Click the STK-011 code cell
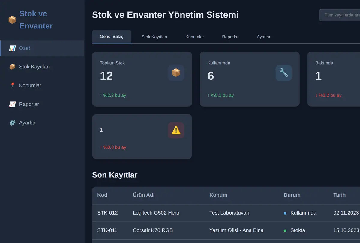The height and width of the screenshot is (243, 360). pyautogui.click(x=107, y=230)
